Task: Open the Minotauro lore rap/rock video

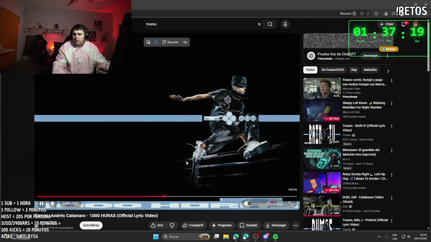Action: [x=322, y=158]
